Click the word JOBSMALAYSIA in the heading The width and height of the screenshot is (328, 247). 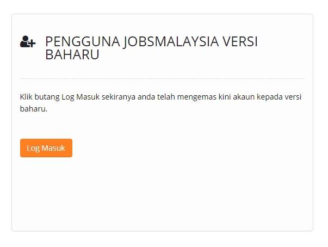(171, 41)
